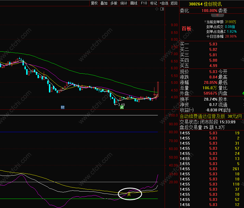244x208 pixels.
Task: Open the 叠加 overlay option
Action: (x=104, y=3)
